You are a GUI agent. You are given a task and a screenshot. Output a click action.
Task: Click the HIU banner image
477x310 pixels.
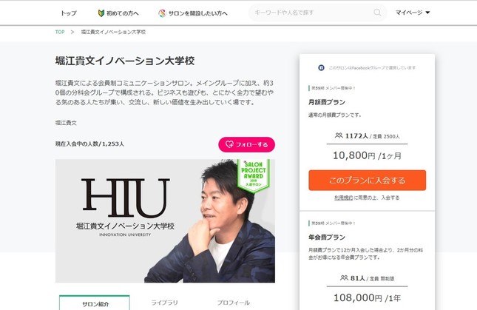click(x=165, y=221)
